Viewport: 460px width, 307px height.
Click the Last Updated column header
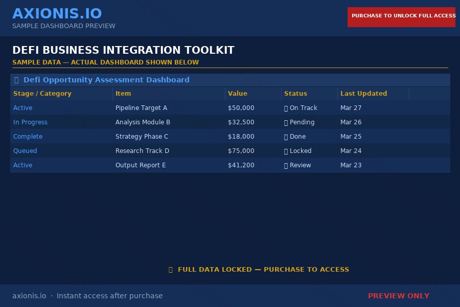click(364, 94)
